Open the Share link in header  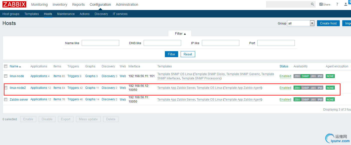pyautogui.click(x=325, y=4)
